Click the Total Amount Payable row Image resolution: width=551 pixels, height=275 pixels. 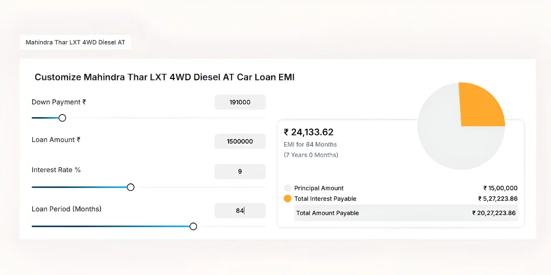[406, 213]
